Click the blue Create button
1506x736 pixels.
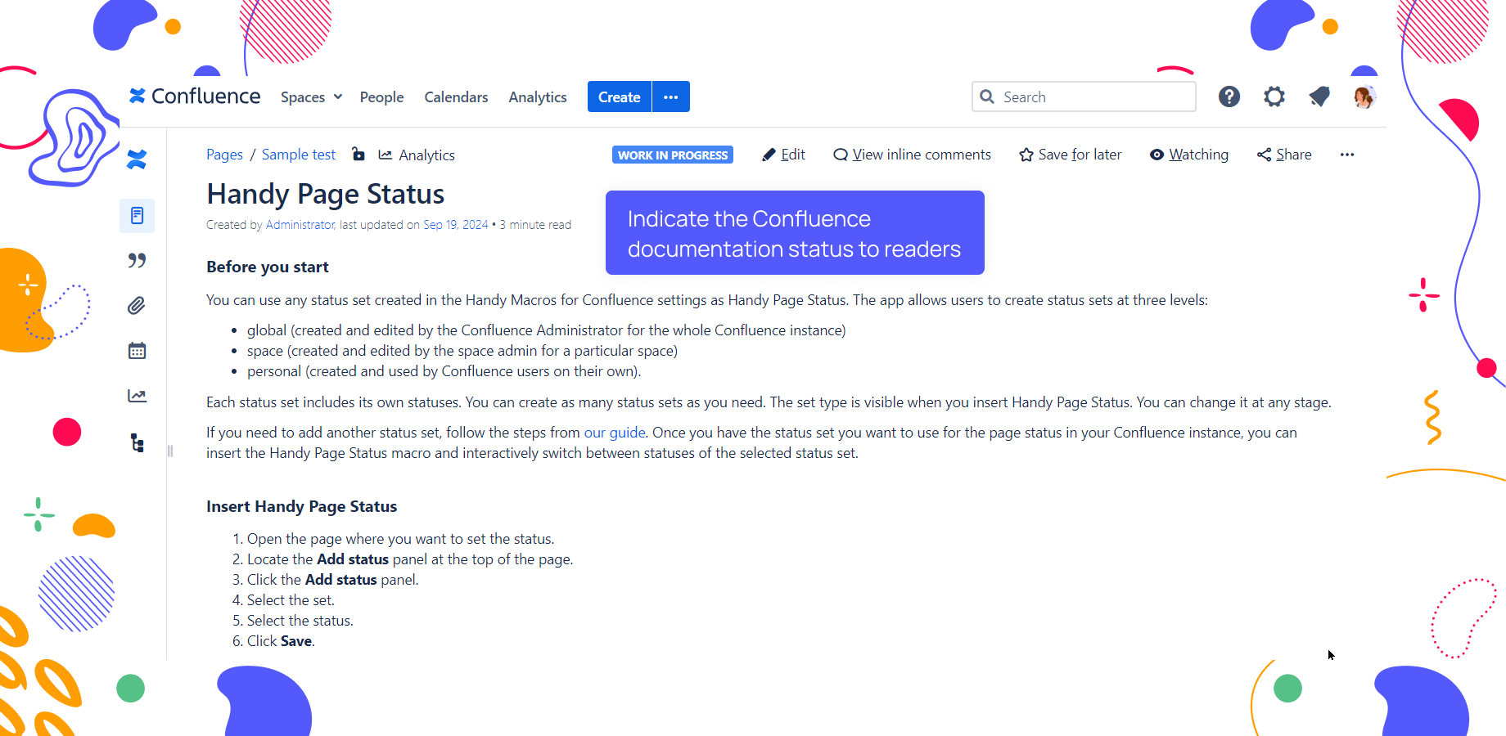[x=619, y=96]
